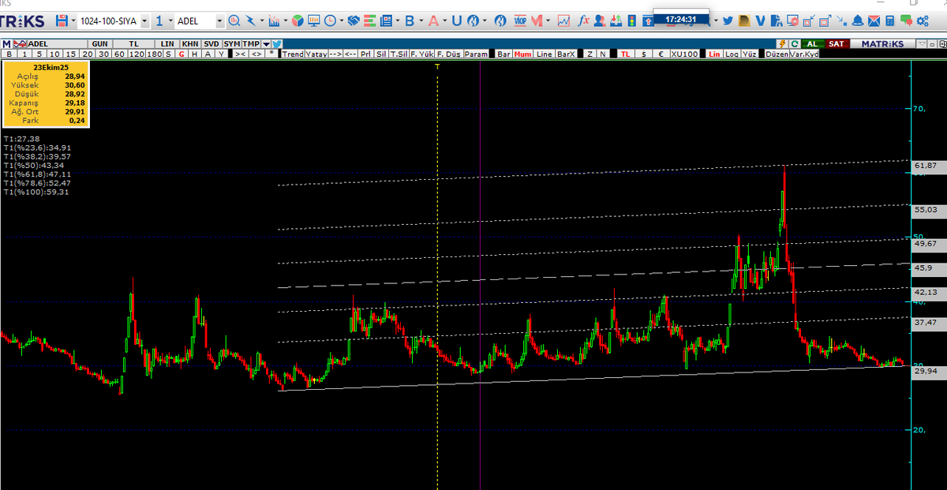The width and height of the screenshot is (947, 490).
Task: Click the bar chart analysis icon
Action: (x=273, y=21)
